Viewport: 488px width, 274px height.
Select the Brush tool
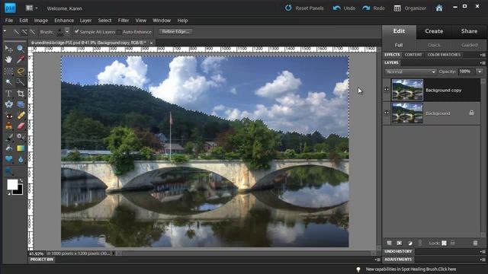pos(8,137)
